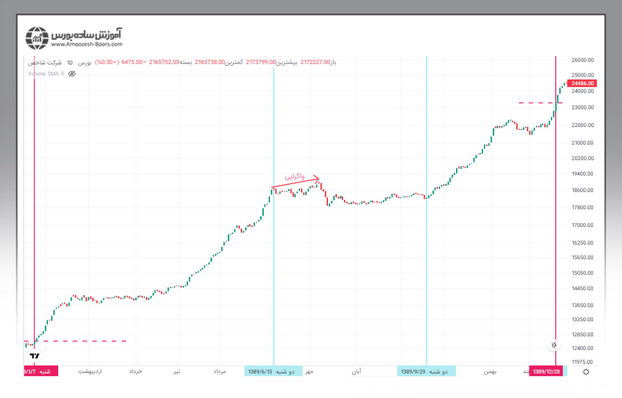
Task: Click the مرداد month on time axis
Action: [220, 372]
